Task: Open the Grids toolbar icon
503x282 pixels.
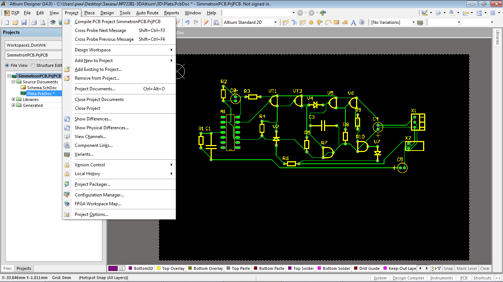Action: point(493,13)
